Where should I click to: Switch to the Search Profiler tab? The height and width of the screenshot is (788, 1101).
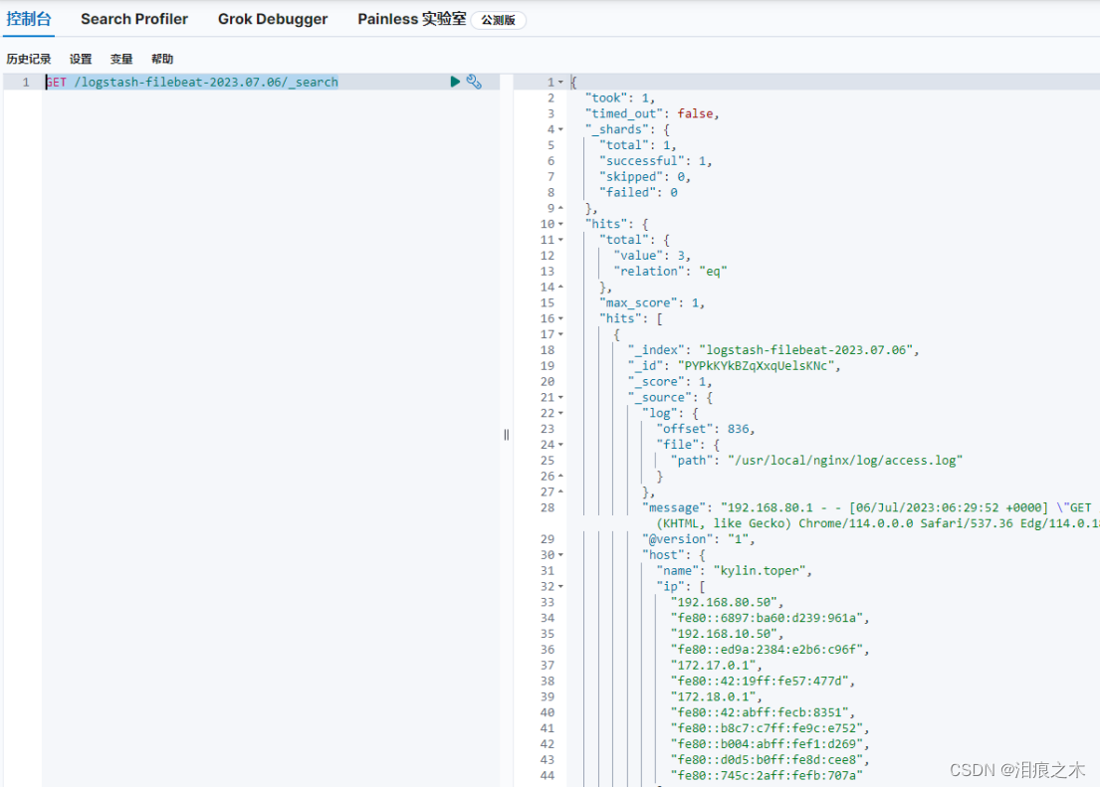tap(134, 18)
